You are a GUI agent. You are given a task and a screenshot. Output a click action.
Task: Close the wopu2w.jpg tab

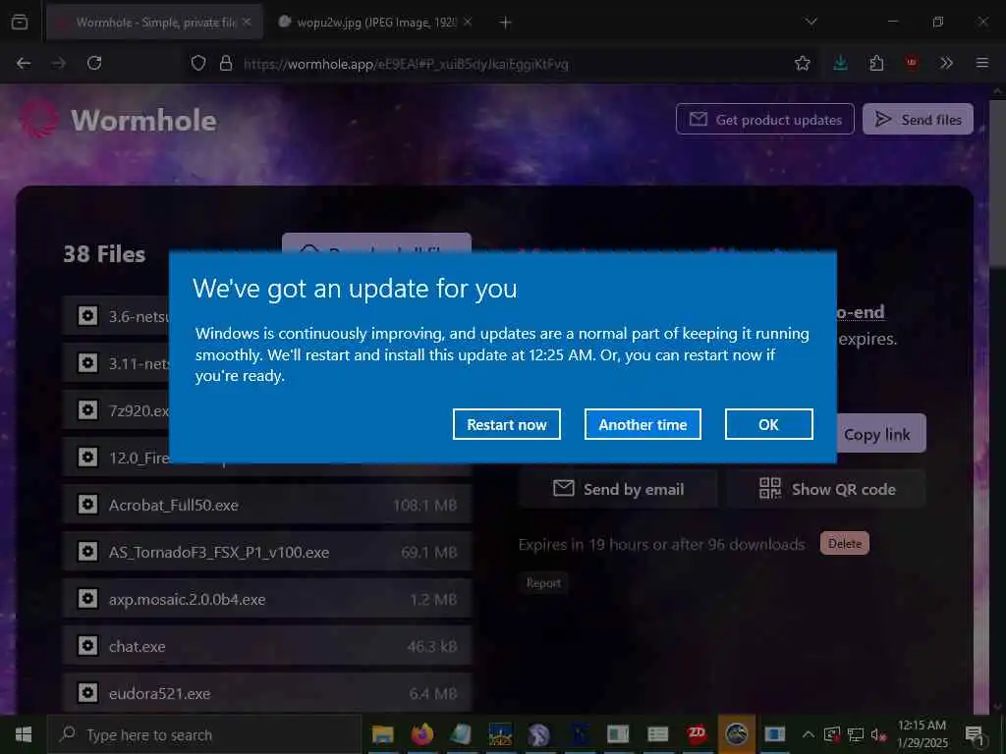(x=468, y=22)
